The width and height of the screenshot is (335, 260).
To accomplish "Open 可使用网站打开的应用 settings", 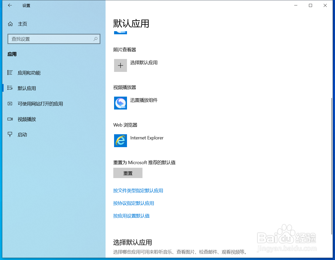I will click(x=40, y=104).
